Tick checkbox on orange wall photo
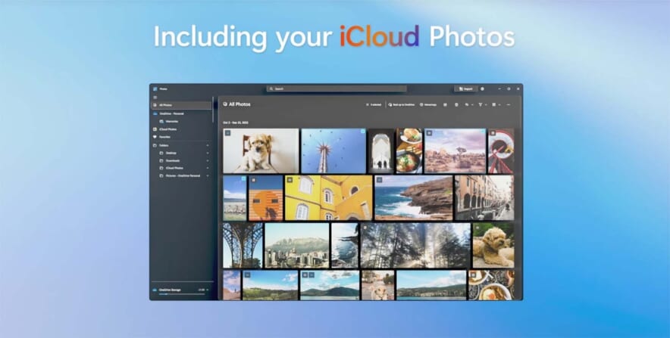Viewport: 670px width, 338px height. (x=253, y=180)
